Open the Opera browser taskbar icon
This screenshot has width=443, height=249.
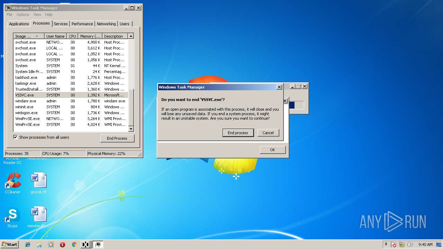62,245
